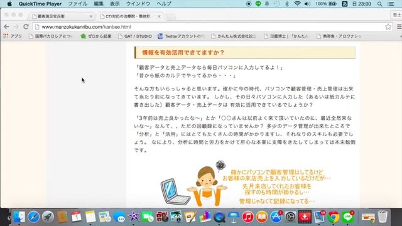Open the Calendar app in Dock
Image resolution: width=402 pixels, height=226 pixels.
click(x=76, y=217)
